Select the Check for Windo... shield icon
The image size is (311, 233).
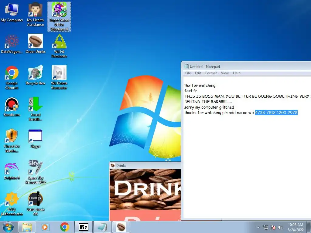[x=12, y=141]
